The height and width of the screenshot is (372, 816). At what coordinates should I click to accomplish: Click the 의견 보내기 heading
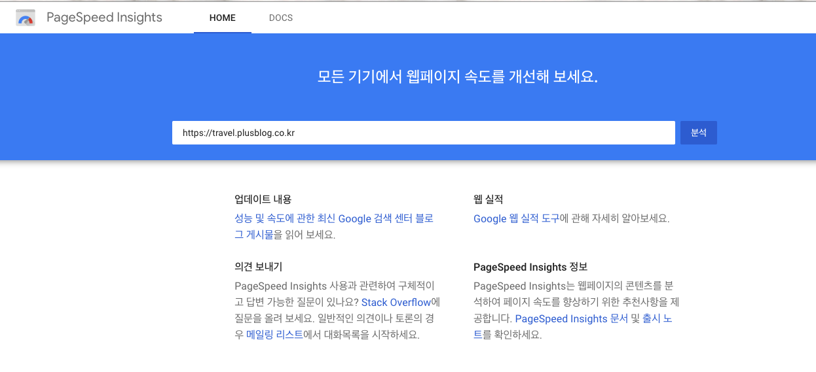coord(259,267)
